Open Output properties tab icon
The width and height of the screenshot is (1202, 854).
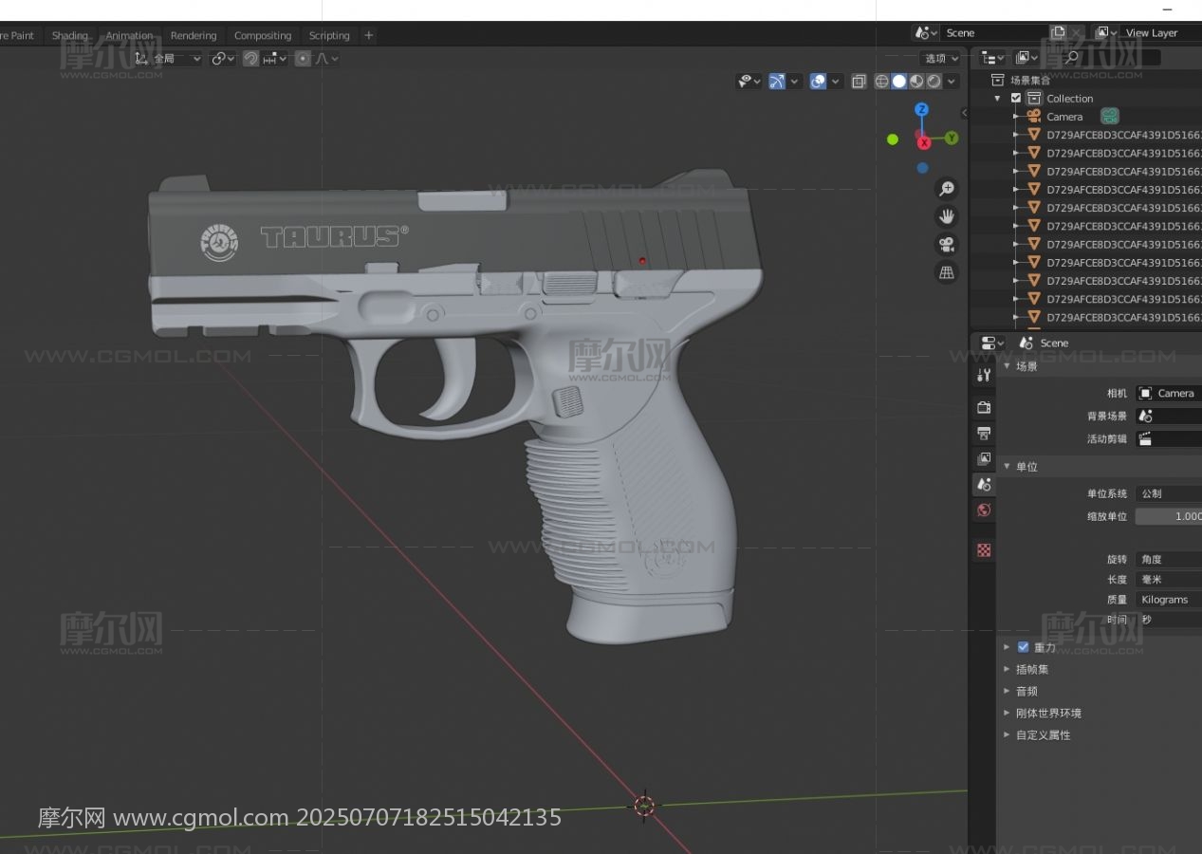click(x=984, y=433)
